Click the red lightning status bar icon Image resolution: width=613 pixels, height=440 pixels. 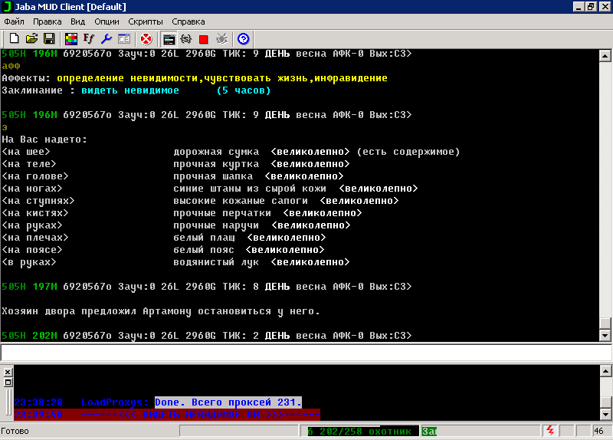tap(549, 432)
